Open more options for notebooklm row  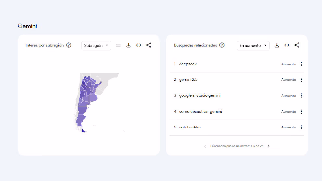click(301, 127)
